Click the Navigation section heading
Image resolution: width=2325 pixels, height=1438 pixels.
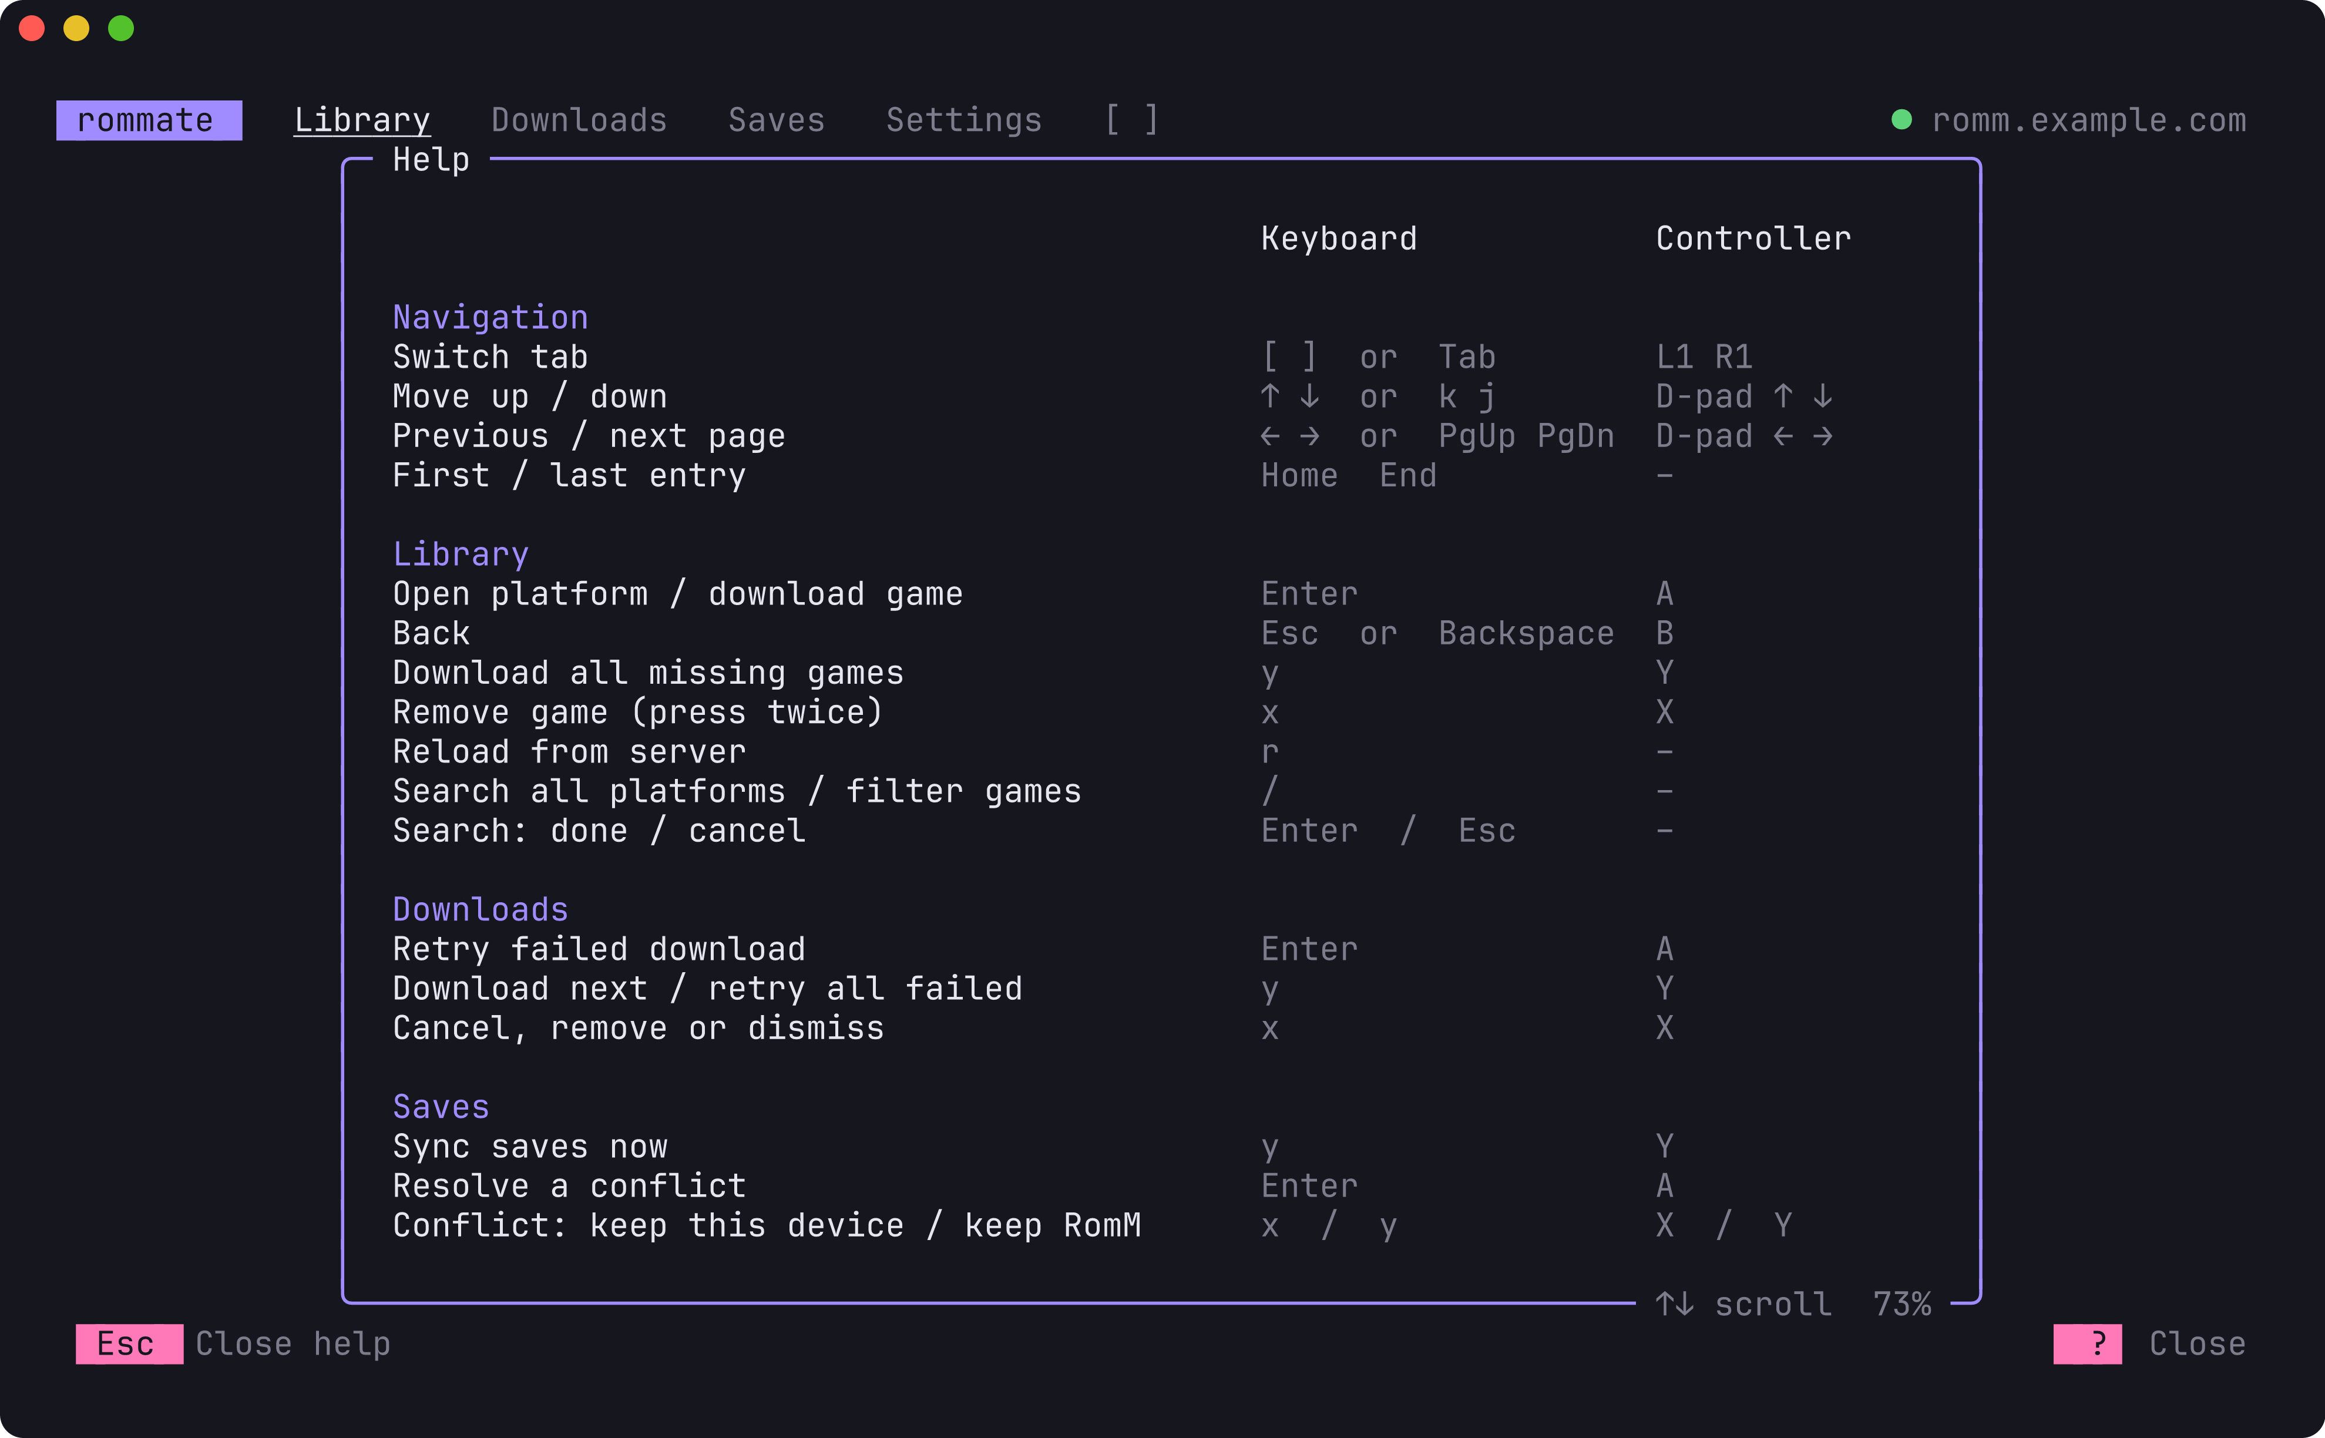[x=490, y=318]
